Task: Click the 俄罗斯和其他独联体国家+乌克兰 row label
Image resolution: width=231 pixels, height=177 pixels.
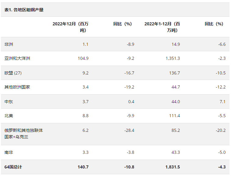Action: [24, 134]
